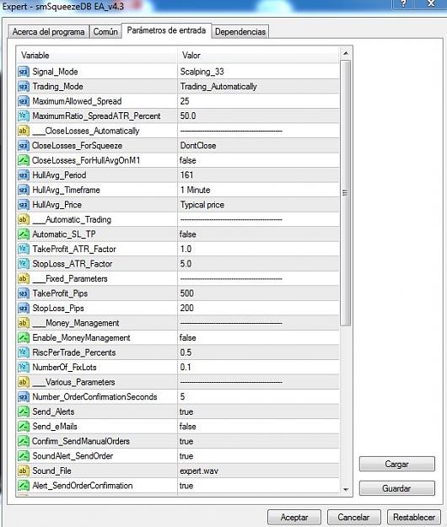
Task: Click the Guardar button
Action: pos(397,488)
